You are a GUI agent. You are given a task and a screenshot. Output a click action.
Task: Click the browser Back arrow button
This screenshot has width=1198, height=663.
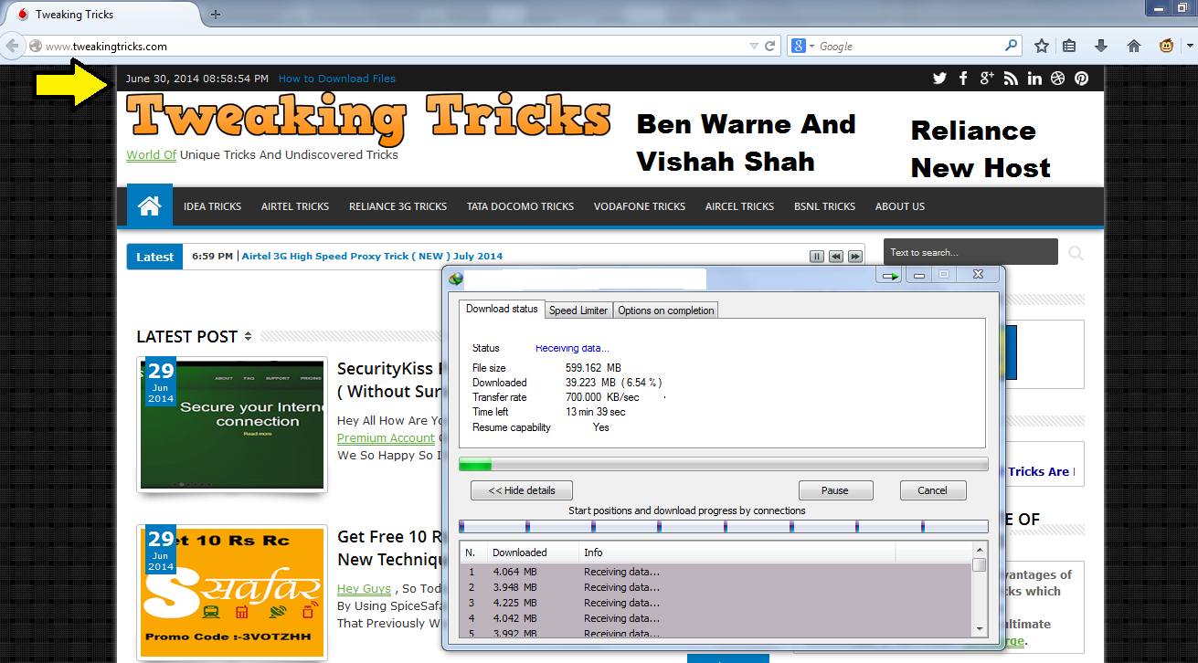click(13, 46)
